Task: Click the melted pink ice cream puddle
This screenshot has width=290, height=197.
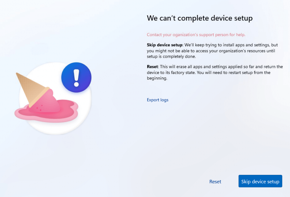Action: click(x=46, y=111)
